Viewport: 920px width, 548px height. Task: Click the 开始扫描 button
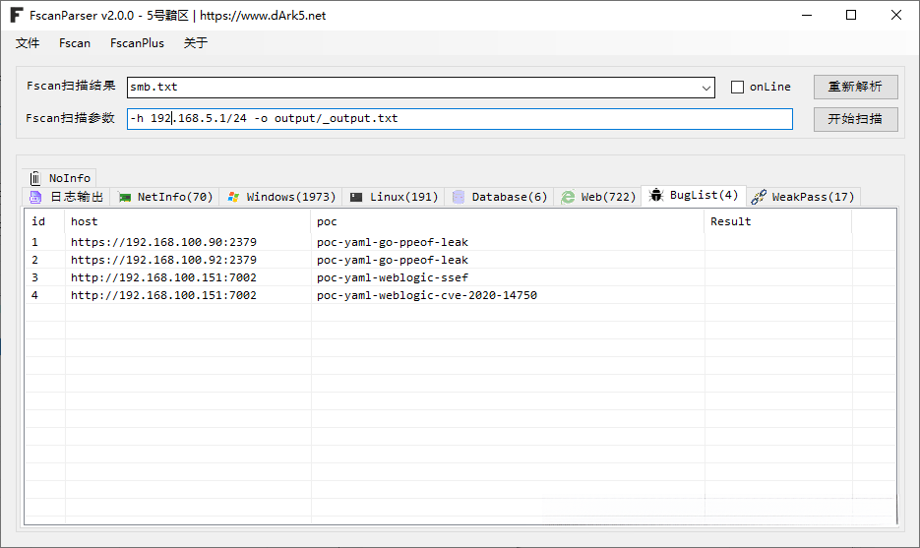pos(855,119)
